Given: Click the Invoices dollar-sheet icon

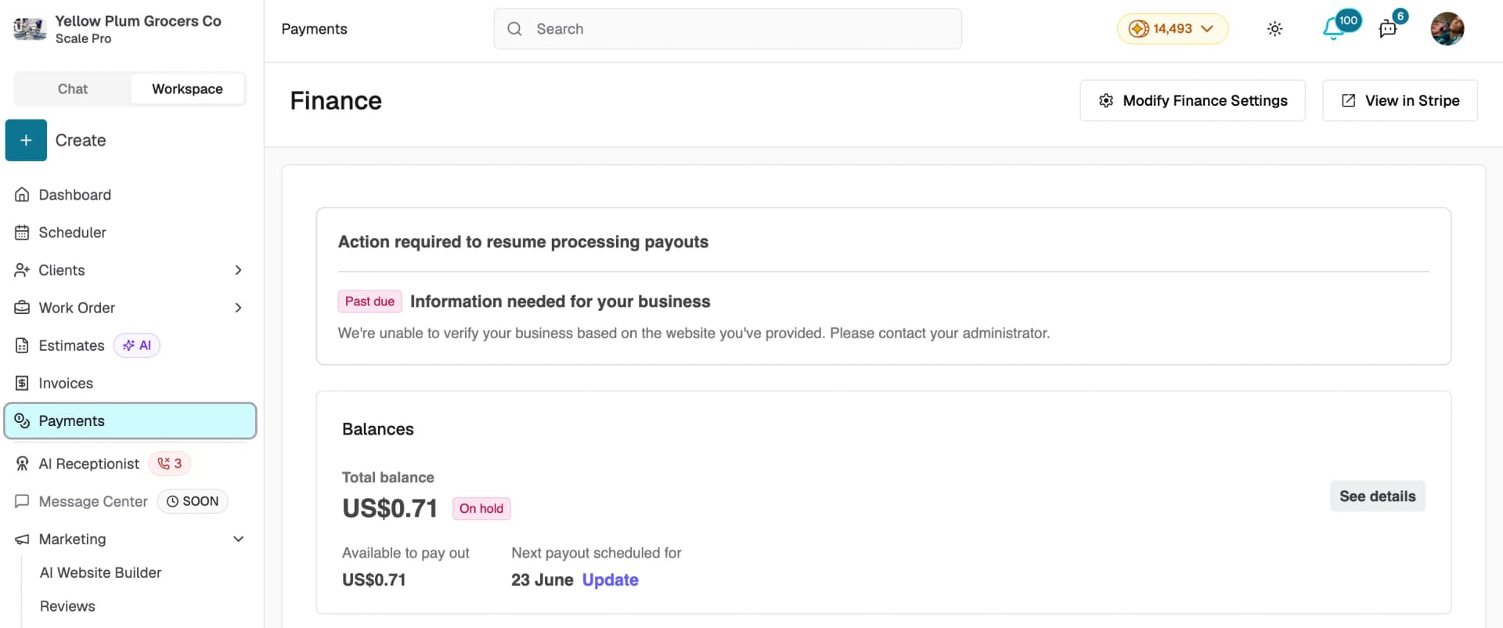Looking at the screenshot, I should tap(22, 383).
